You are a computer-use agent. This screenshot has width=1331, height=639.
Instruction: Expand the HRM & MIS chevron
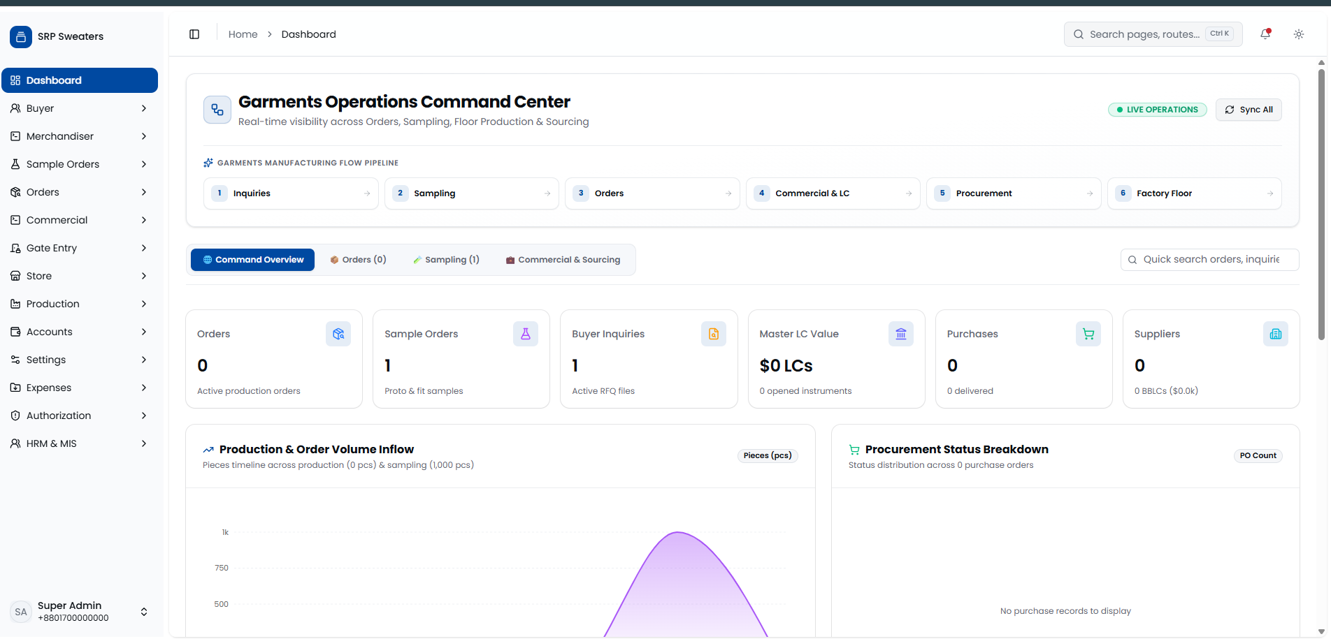tap(144, 443)
